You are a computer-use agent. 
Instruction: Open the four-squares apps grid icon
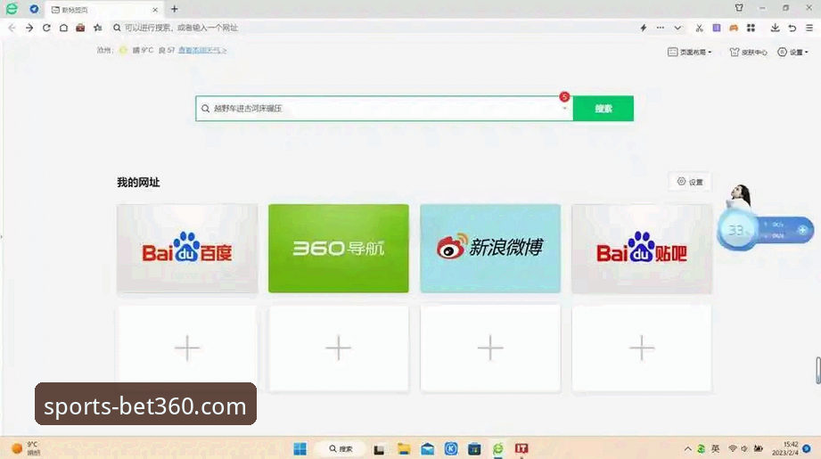751,28
